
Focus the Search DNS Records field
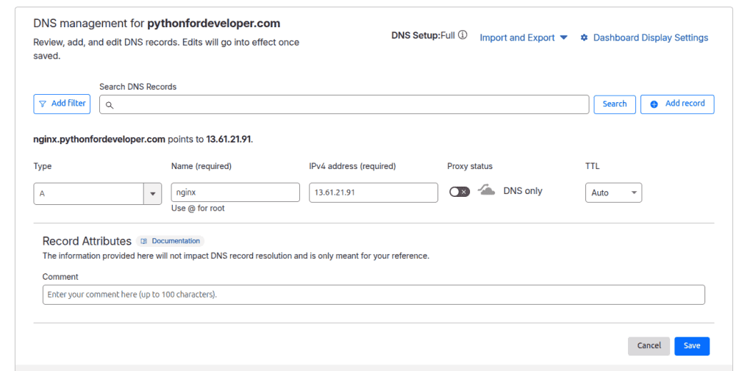coord(344,104)
